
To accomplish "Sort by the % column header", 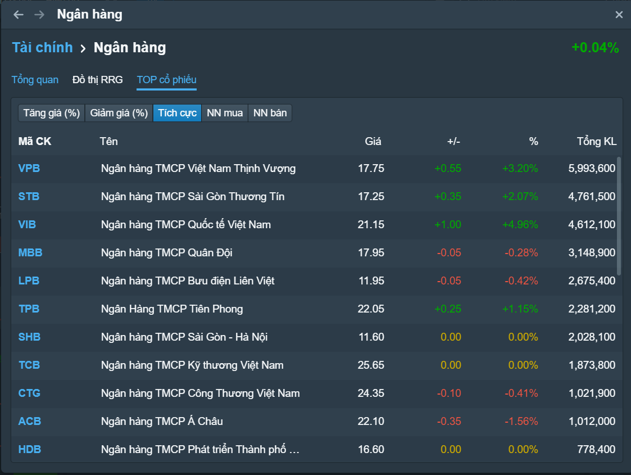I will [x=534, y=141].
